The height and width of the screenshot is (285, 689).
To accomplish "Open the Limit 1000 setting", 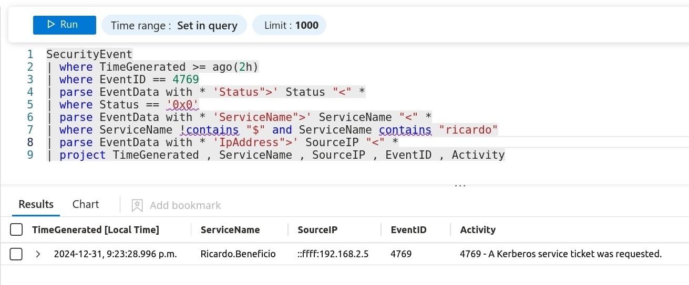I will coord(289,25).
